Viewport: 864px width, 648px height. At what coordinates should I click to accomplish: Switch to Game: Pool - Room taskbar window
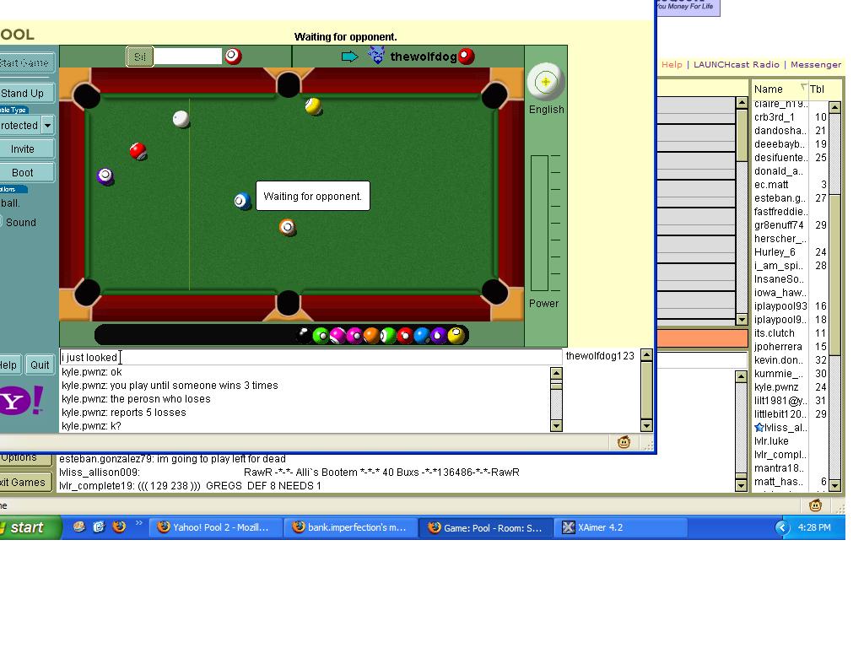(x=485, y=527)
